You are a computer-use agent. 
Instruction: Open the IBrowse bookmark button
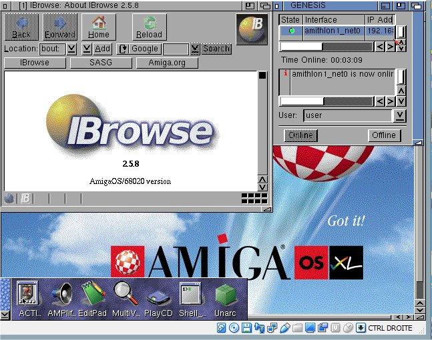click(35, 63)
